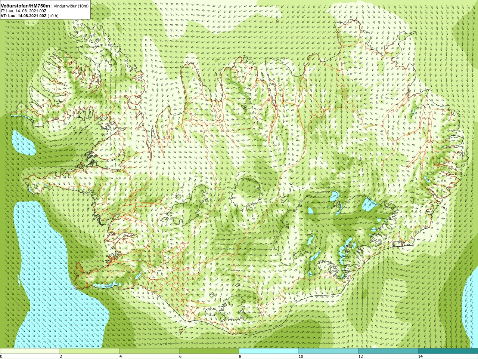Click the legend scale label '10'
478x359 pixels.
301,356
